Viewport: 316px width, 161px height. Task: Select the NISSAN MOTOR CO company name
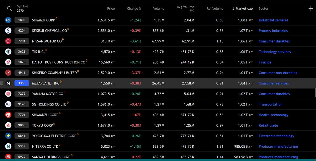point(47,41)
